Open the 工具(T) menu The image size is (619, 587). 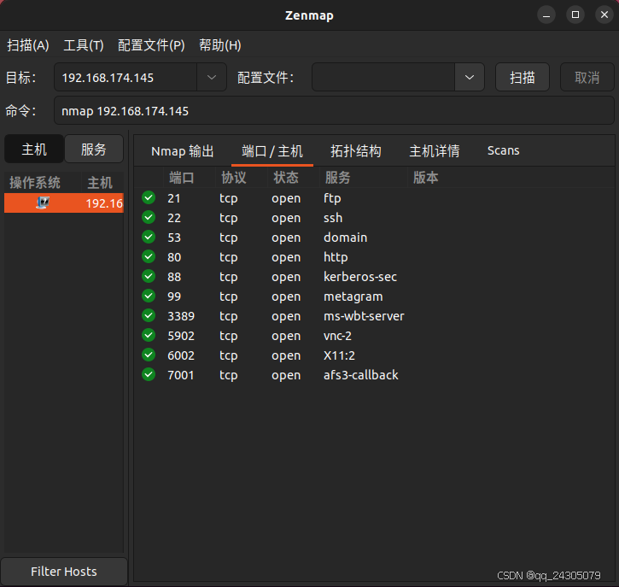pyautogui.click(x=84, y=45)
